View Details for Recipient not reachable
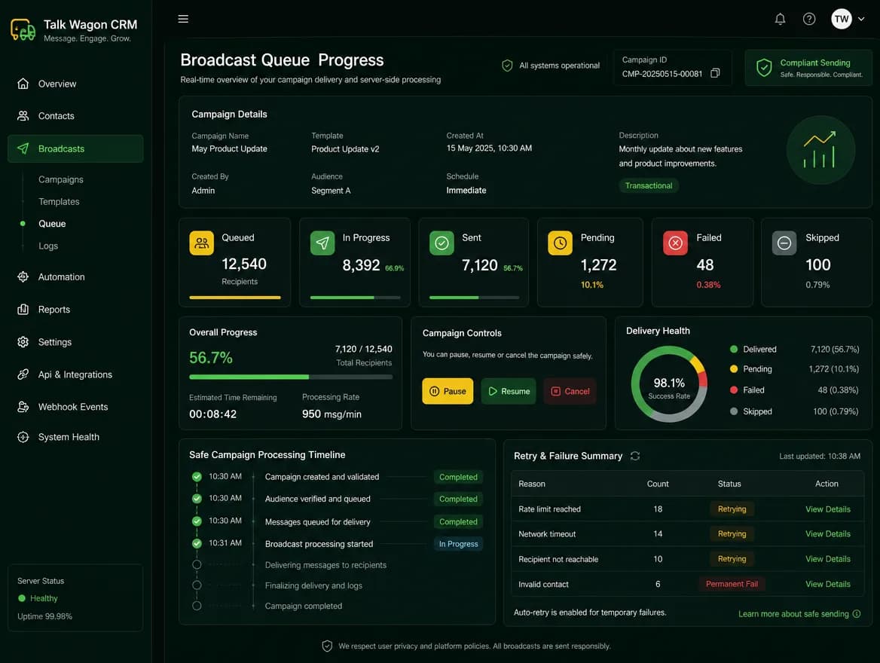880x663 pixels. point(828,559)
